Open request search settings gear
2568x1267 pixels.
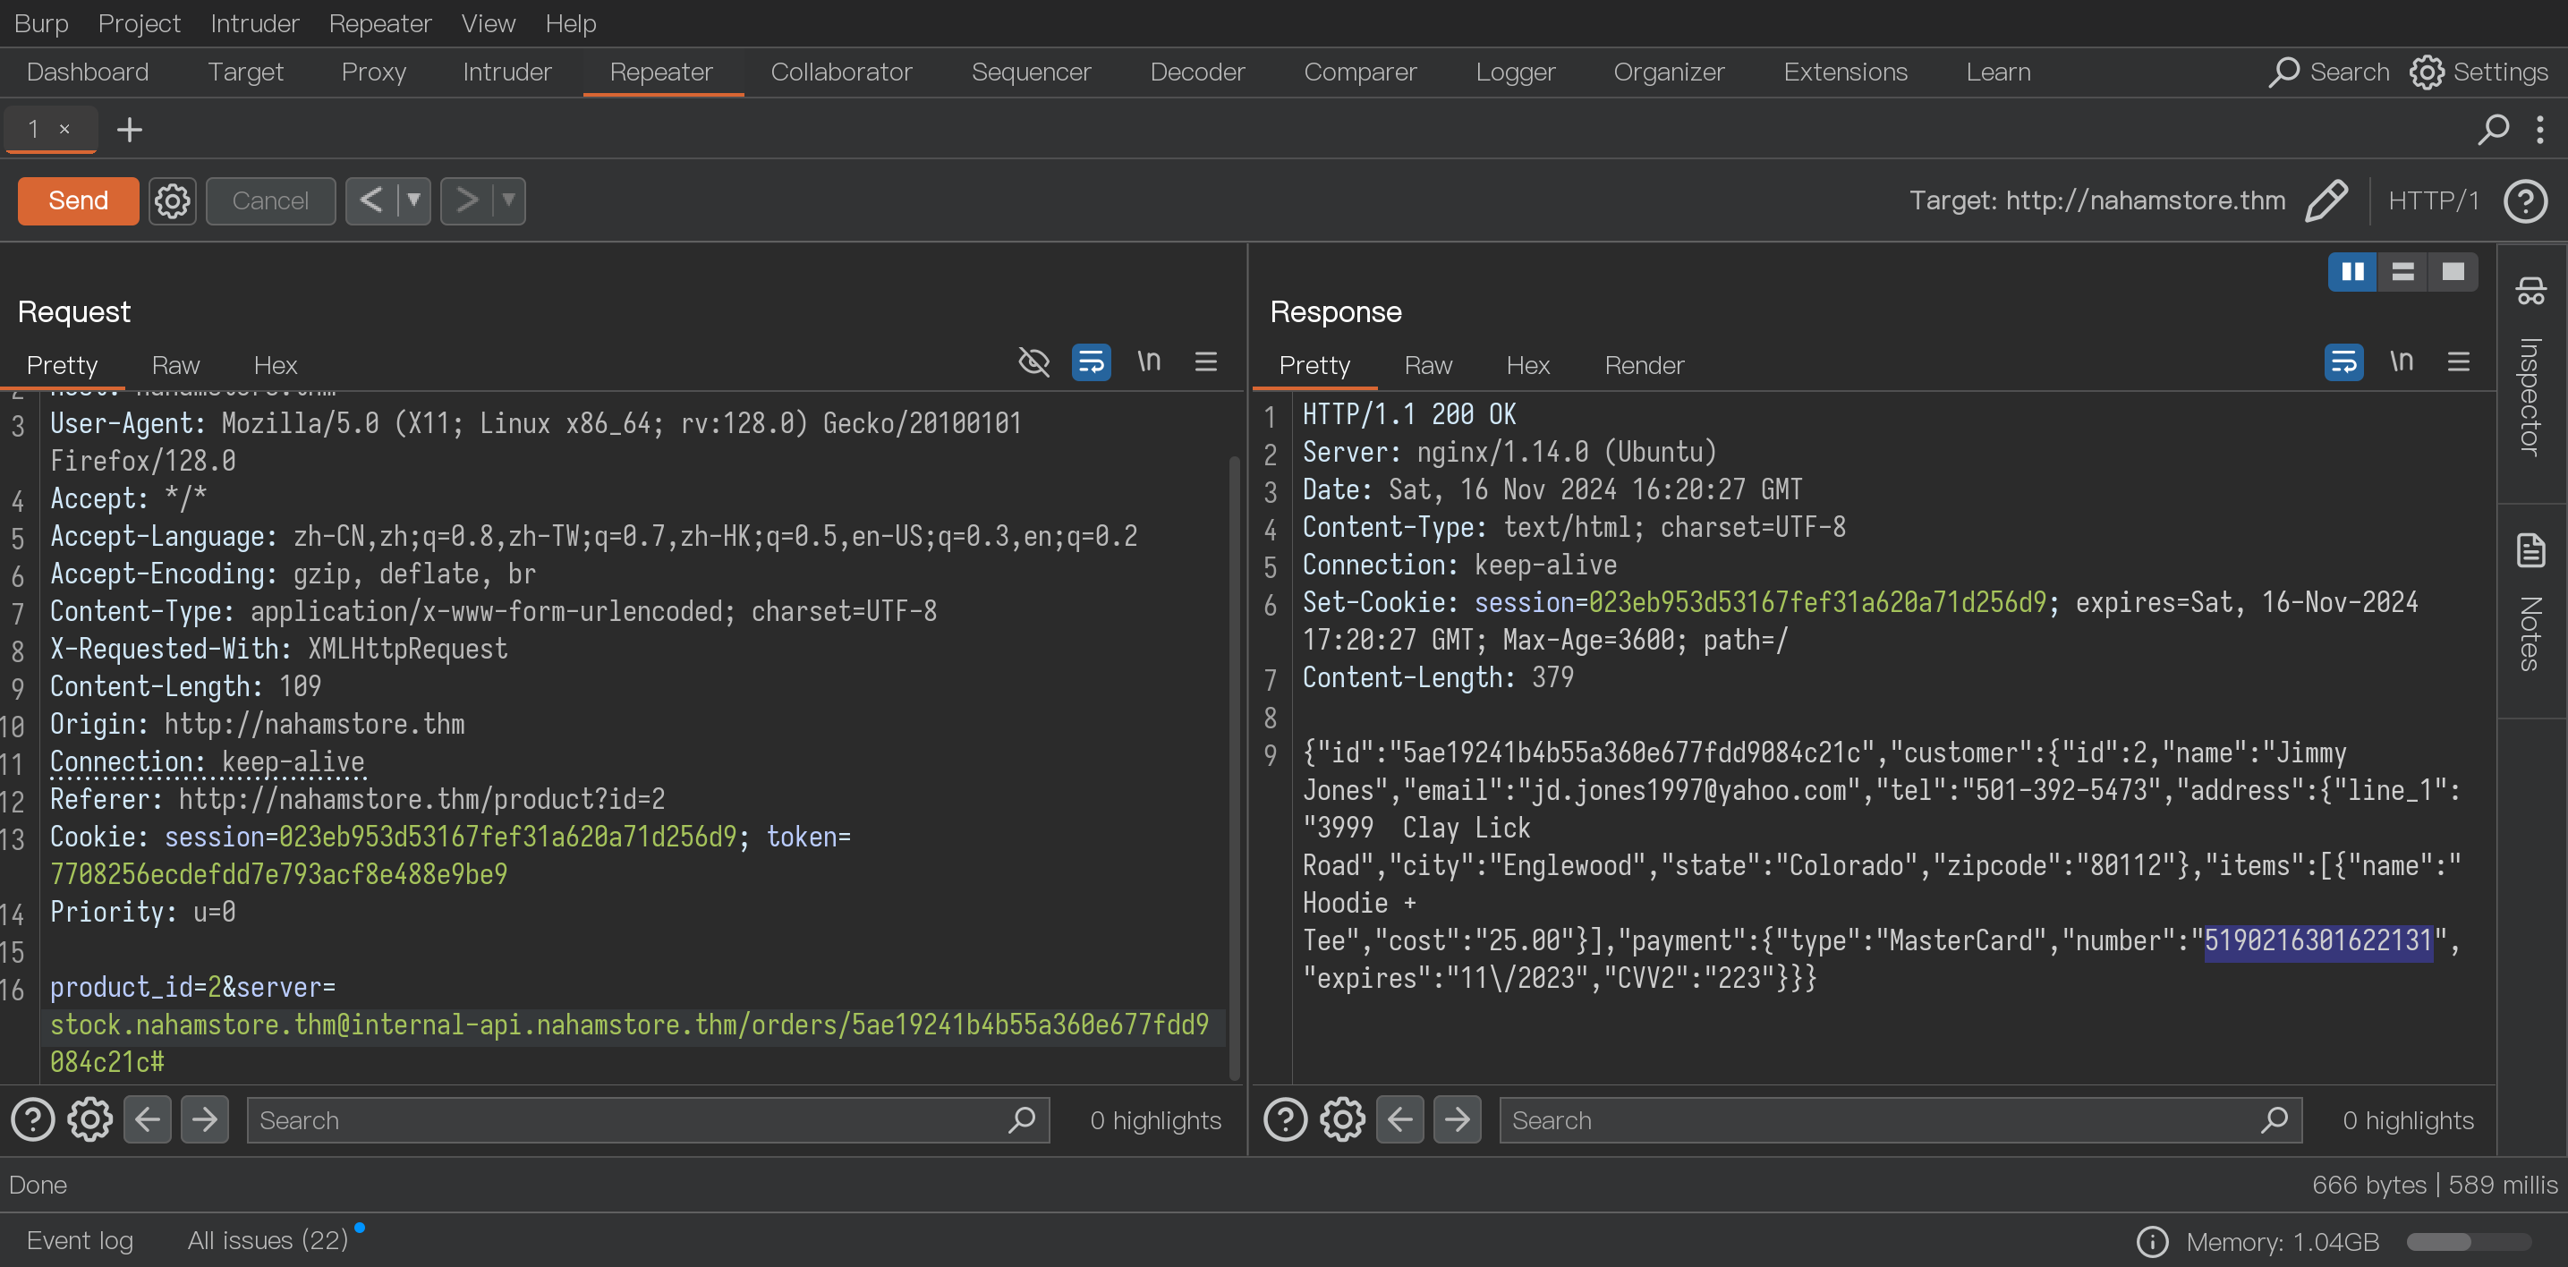(89, 1119)
